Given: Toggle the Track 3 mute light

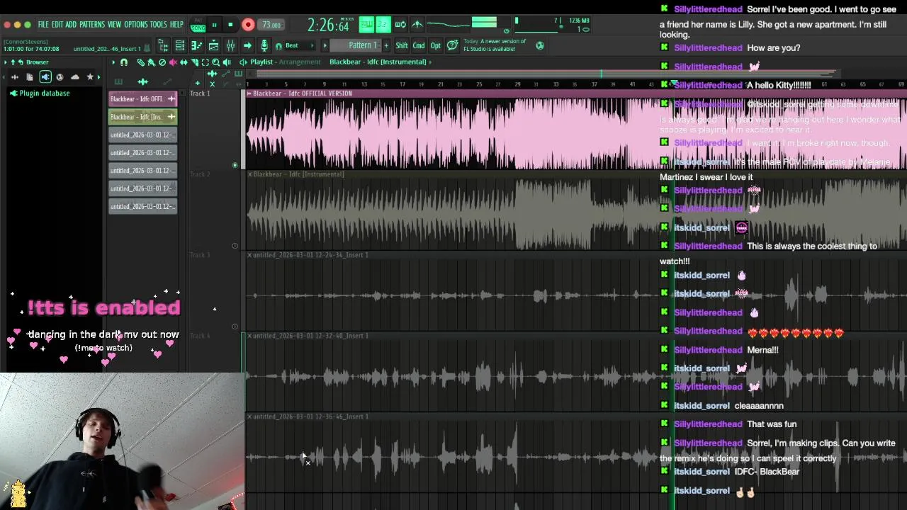Looking at the screenshot, I should 235,327.
